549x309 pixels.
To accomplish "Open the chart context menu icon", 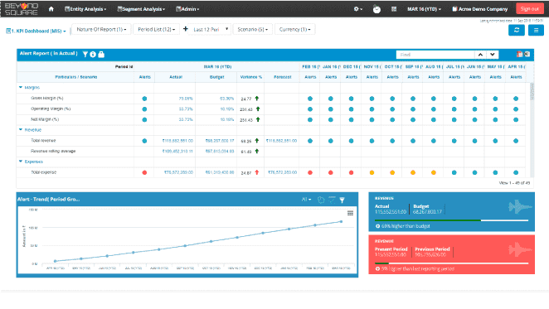I will (350, 213).
